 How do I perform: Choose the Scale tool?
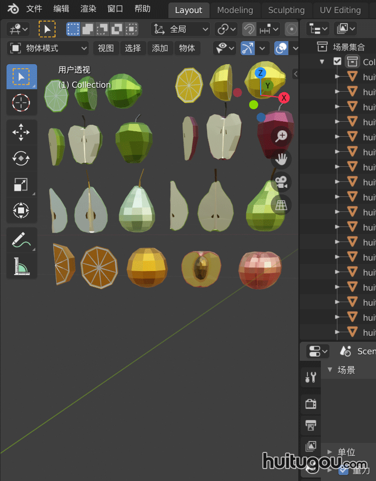[x=21, y=184]
